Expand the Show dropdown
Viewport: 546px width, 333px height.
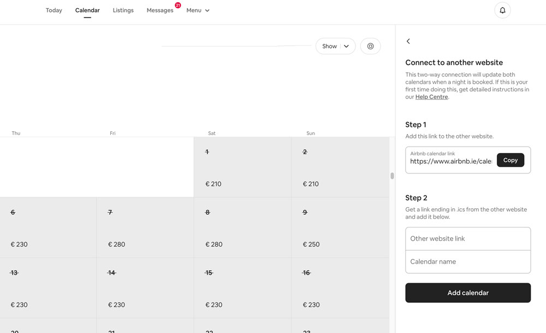coord(335,46)
